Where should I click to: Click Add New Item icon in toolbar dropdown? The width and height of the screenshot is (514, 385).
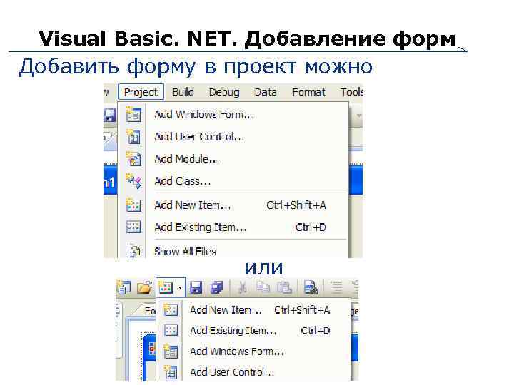click(x=171, y=309)
